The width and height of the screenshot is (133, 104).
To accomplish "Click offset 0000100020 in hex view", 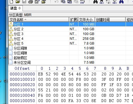I will [x=22, y=85].
